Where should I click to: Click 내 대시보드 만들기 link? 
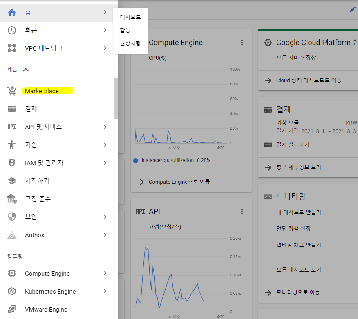(299, 212)
